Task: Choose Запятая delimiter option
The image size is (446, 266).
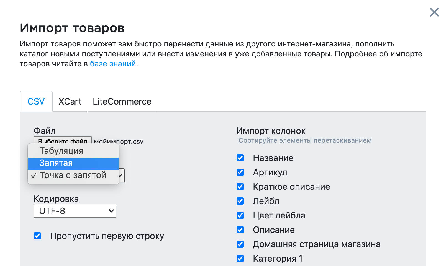Action: pyautogui.click(x=73, y=163)
